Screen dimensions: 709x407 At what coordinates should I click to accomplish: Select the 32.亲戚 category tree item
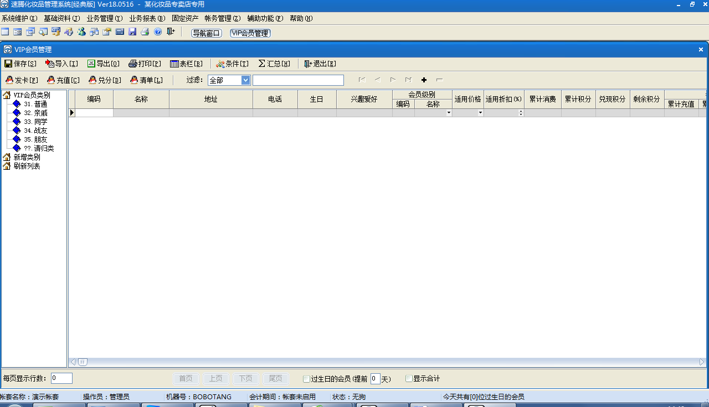(35, 113)
